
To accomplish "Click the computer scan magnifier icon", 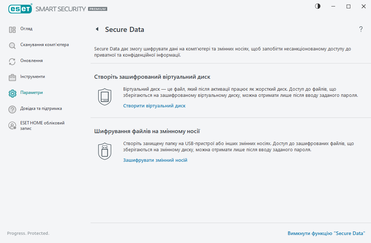I will coord(12,46).
